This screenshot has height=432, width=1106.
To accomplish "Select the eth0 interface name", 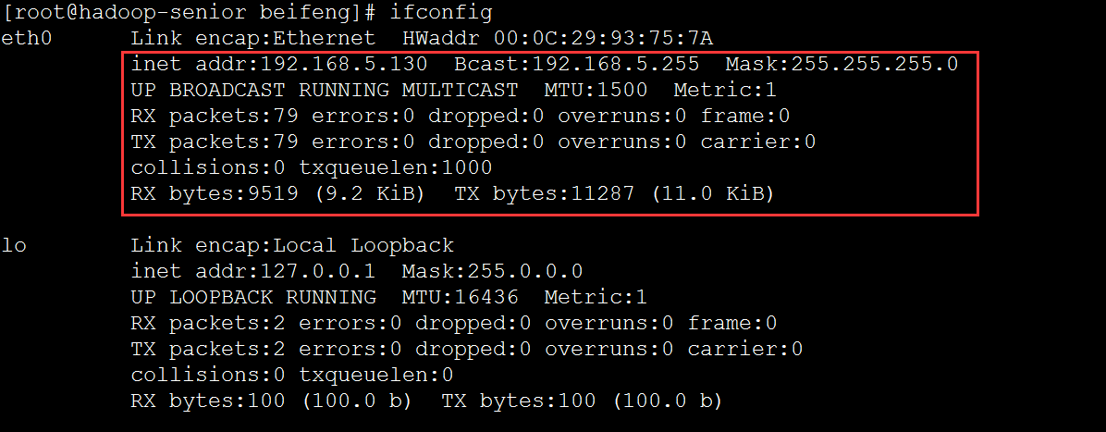I will pyautogui.click(x=27, y=38).
